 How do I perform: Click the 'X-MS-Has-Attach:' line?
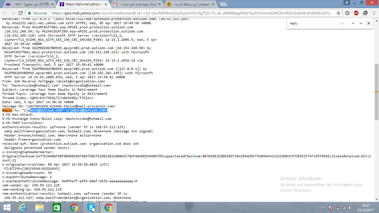[18, 115]
